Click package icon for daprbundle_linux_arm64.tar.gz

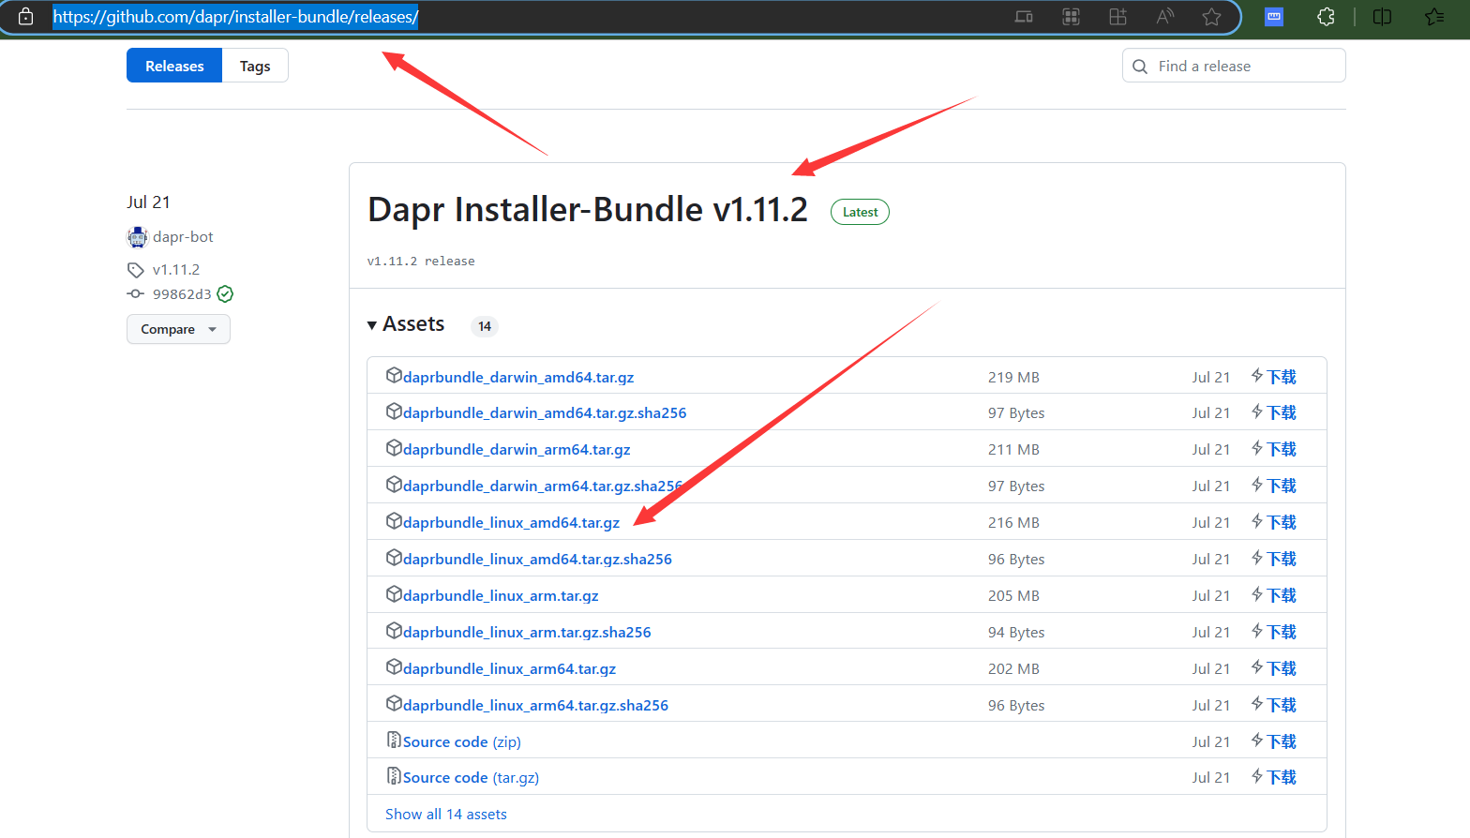click(394, 667)
